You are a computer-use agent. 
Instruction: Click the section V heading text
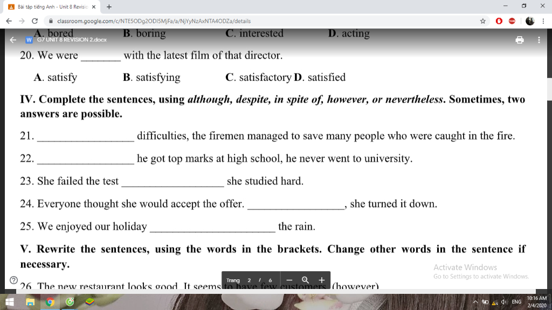(272, 257)
